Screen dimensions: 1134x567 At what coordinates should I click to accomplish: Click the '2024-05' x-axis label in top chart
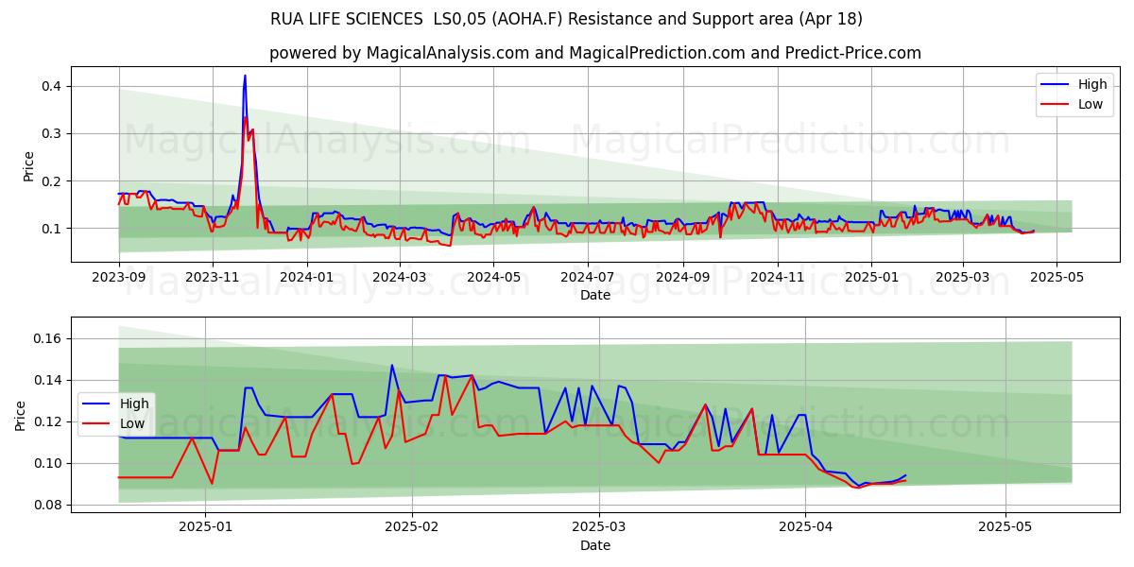click(494, 277)
